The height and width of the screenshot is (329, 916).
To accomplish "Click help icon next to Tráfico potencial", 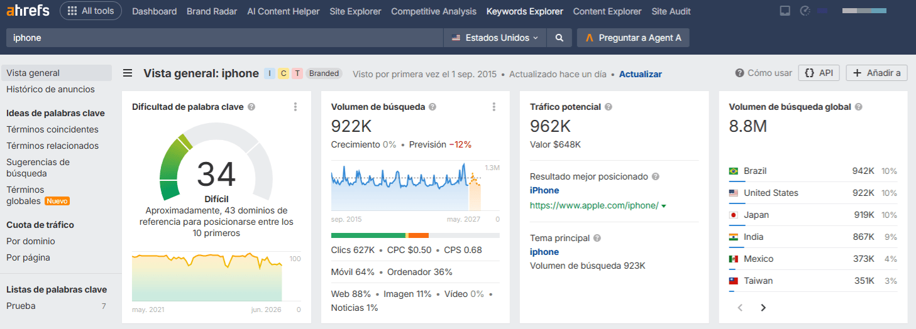I will coord(609,107).
